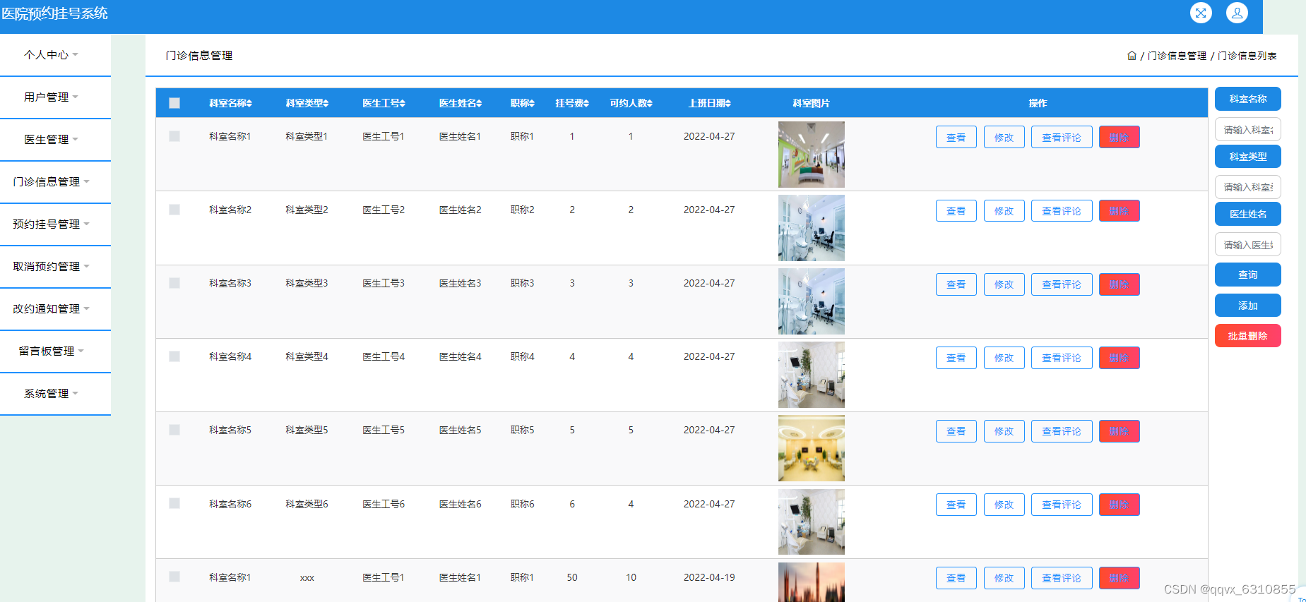
Task: Open the 科室名称5 row's yellow lobby photo
Action: click(811, 448)
